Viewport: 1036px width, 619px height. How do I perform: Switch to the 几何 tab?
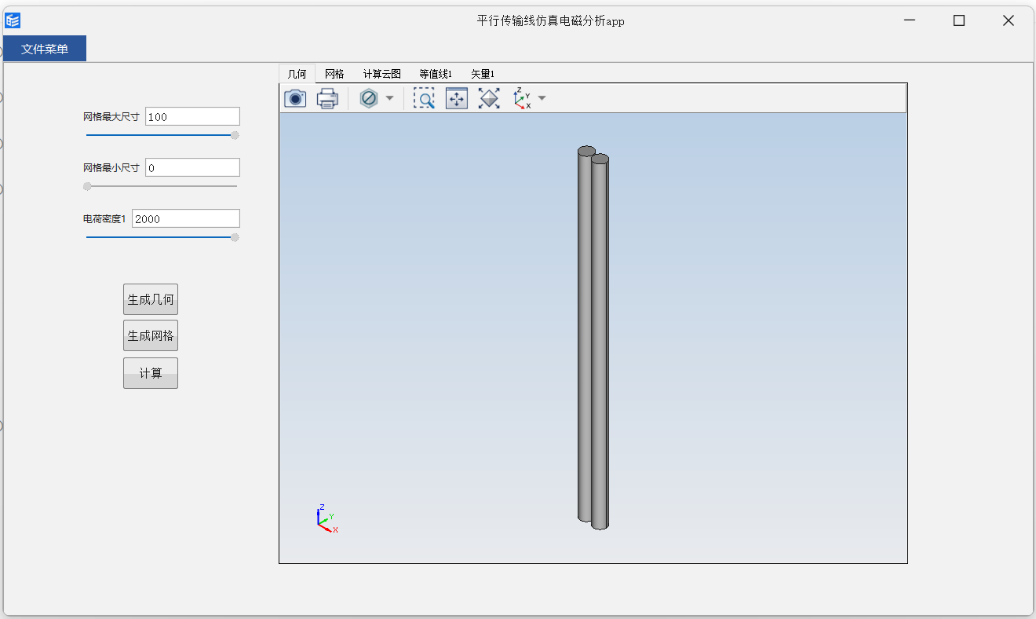(x=297, y=74)
